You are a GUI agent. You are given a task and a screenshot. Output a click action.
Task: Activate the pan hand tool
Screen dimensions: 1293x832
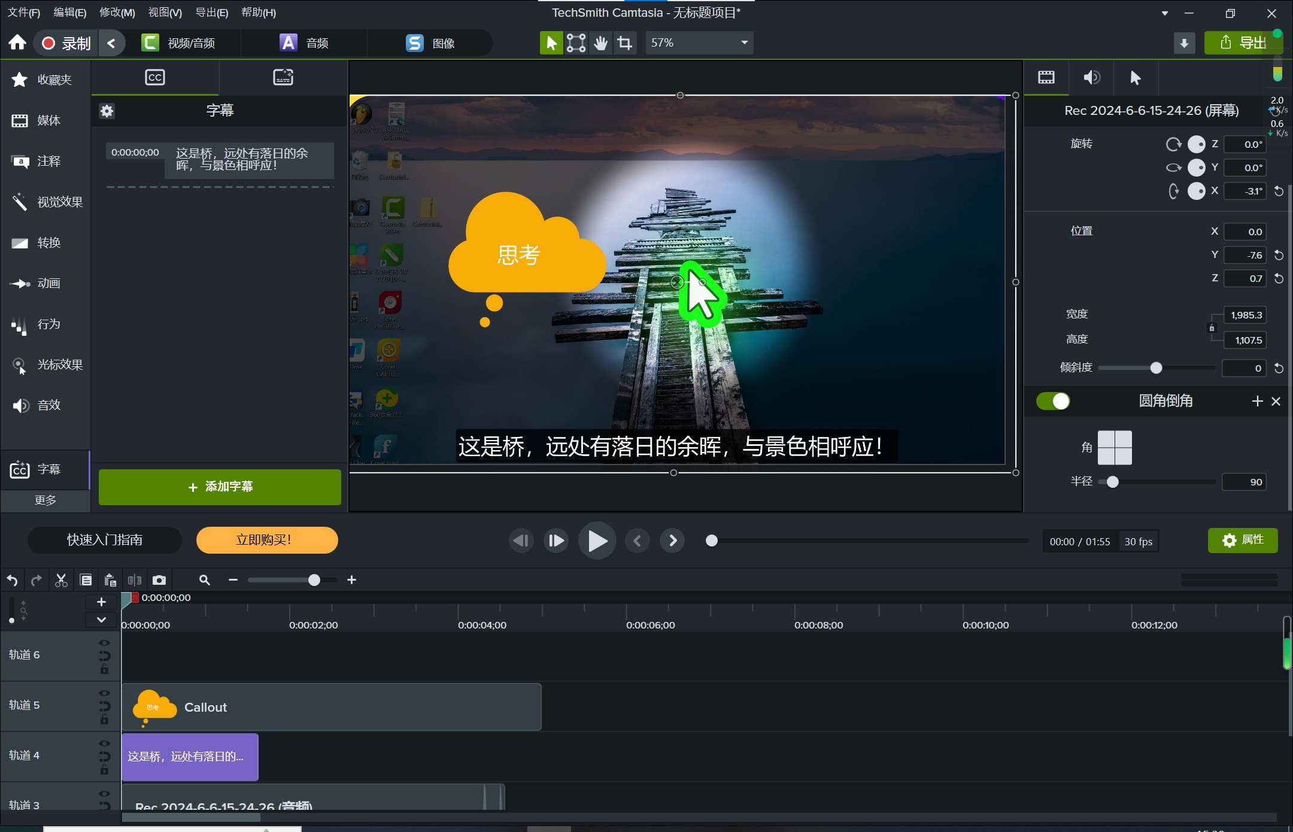600,43
